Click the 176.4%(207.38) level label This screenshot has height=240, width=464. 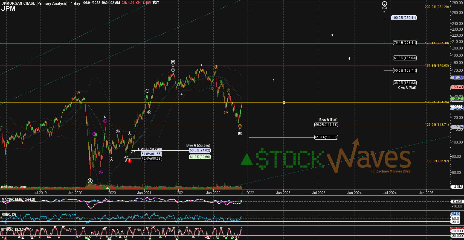pos(437,43)
